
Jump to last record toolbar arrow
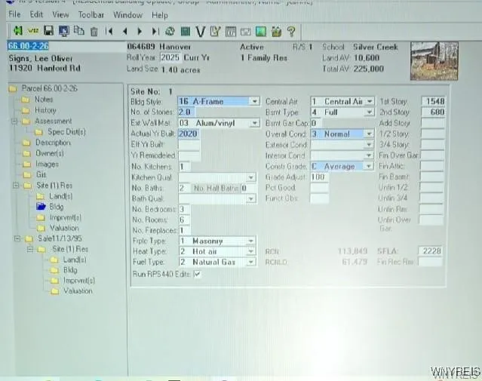point(155,31)
